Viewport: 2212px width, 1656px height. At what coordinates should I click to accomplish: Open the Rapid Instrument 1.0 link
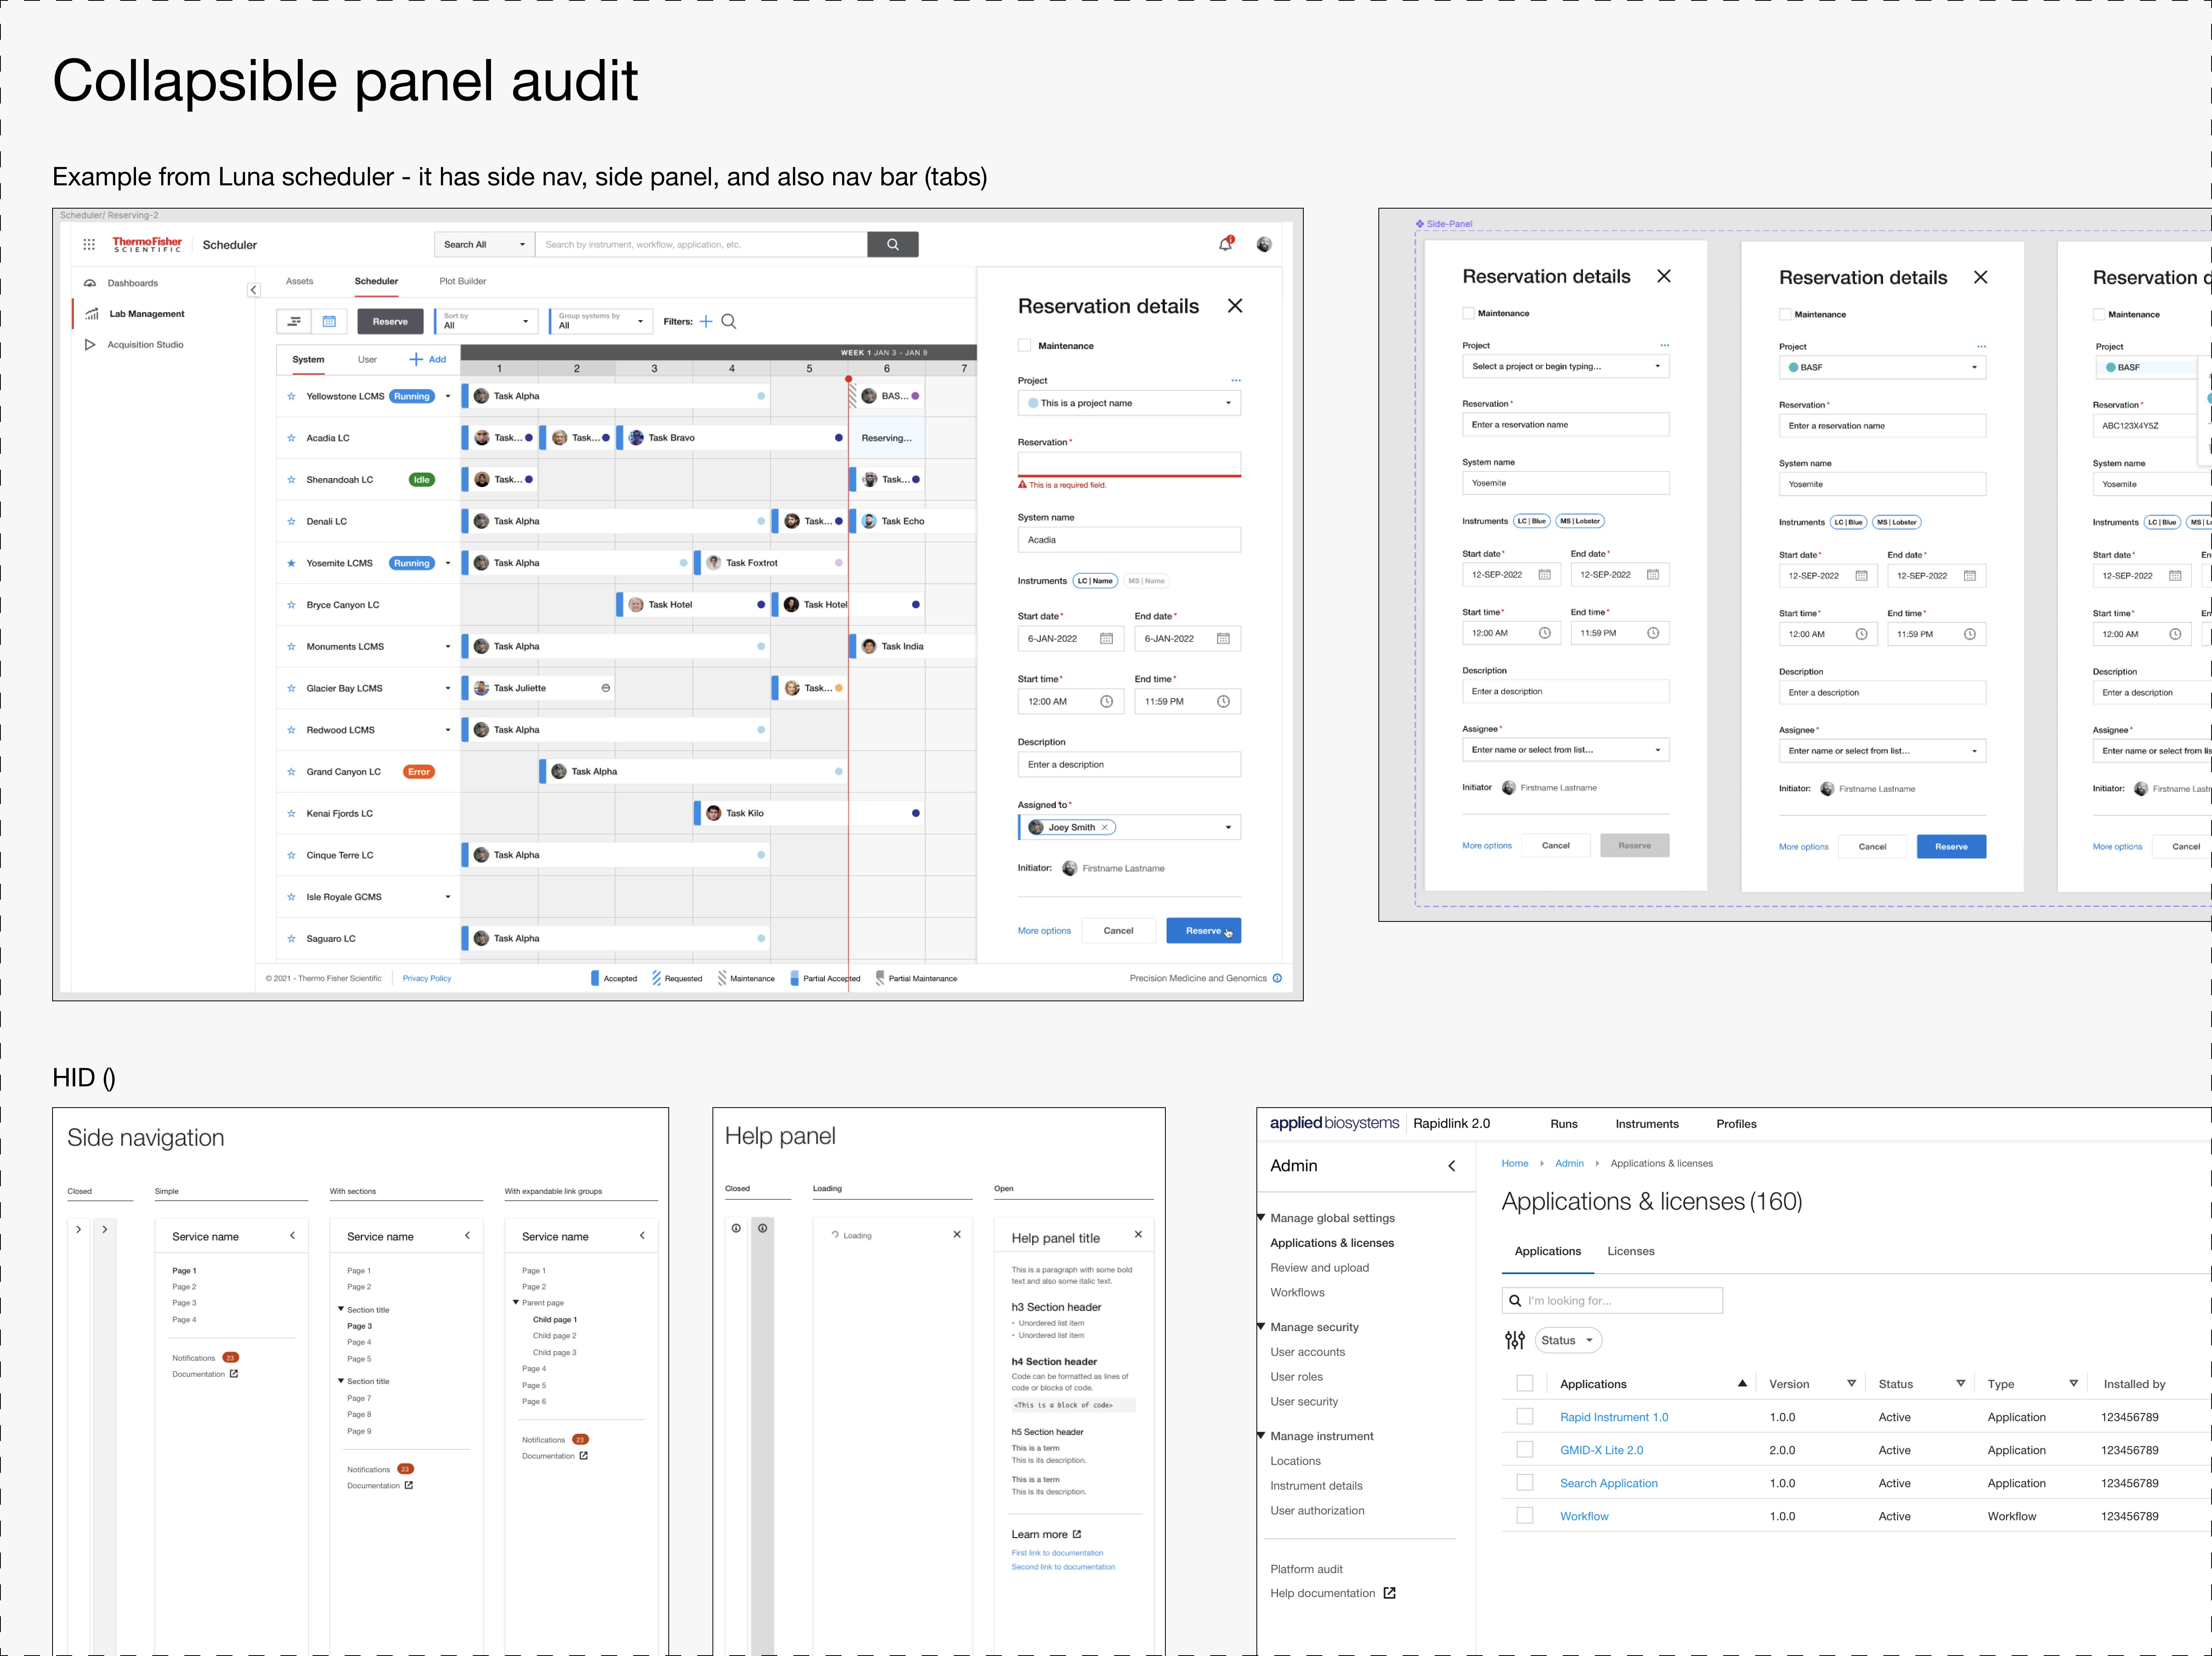(1614, 1417)
